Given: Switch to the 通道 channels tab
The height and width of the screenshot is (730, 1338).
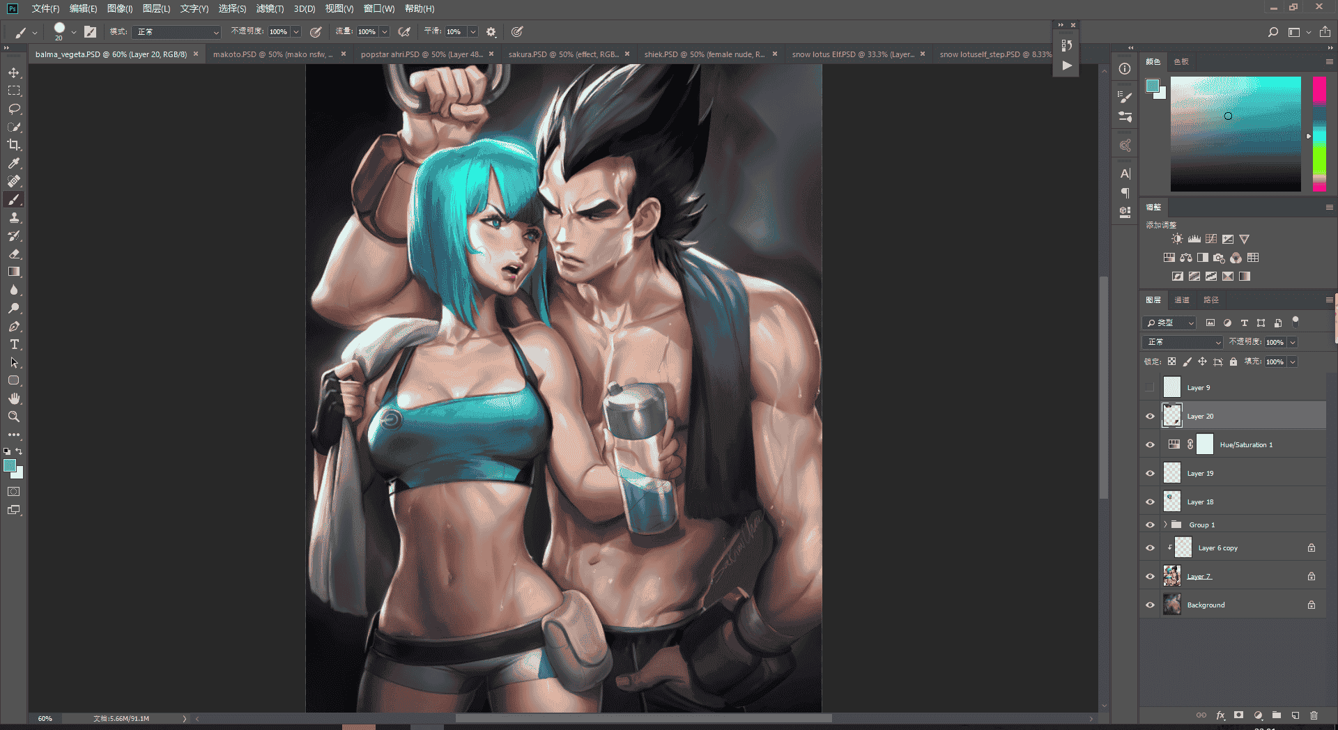Looking at the screenshot, I should [1183, 300].
